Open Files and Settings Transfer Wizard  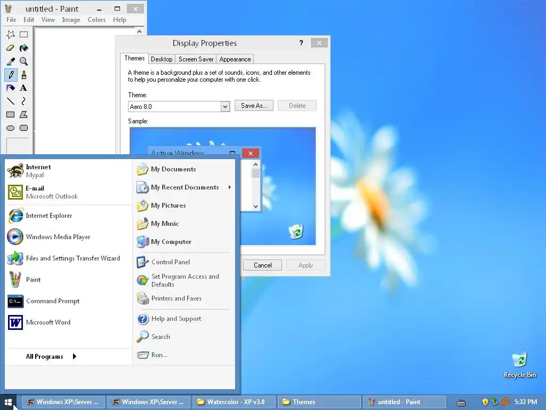tap(68, 258)
